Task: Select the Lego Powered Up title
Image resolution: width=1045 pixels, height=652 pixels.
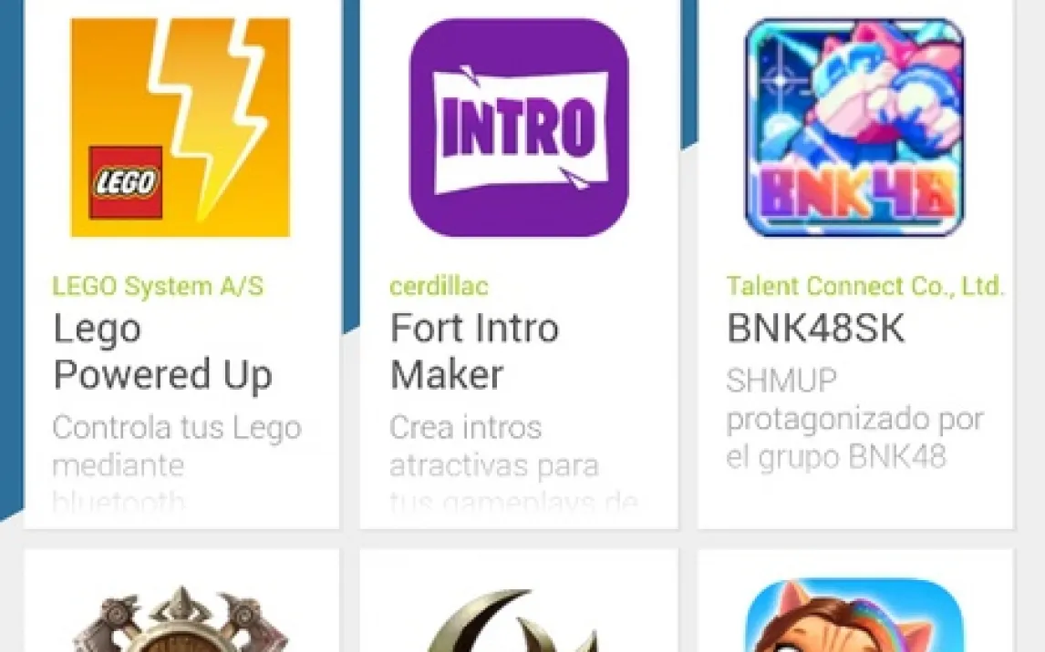Action: point(162,351)
